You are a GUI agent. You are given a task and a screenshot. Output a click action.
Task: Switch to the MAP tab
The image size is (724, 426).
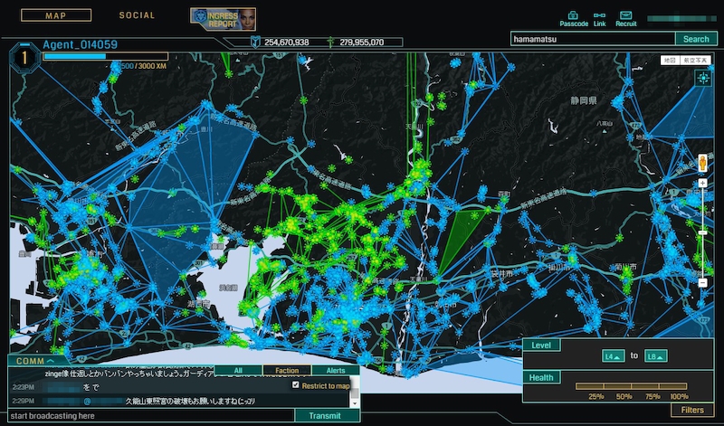click(56, 15)
